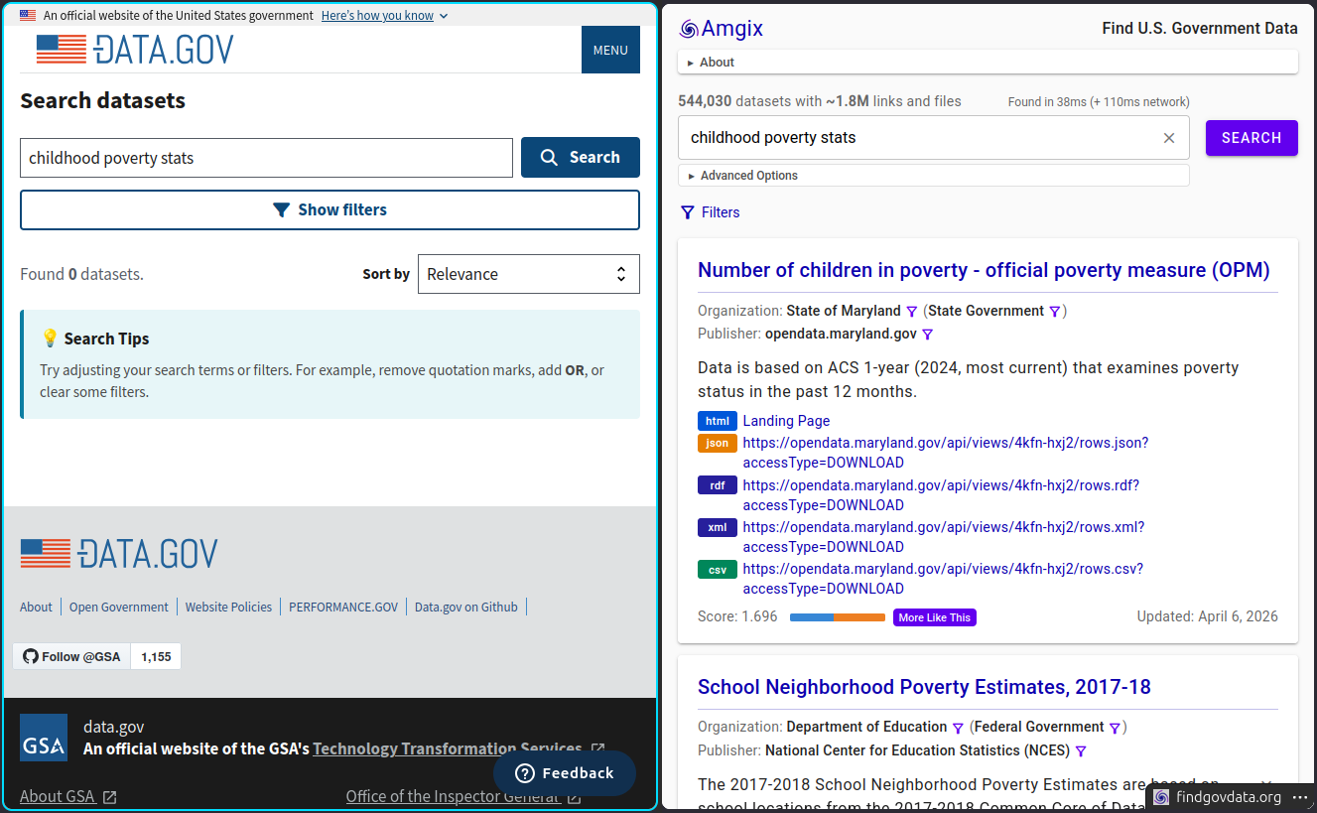Open the Data.gov on Github link
Image resolution: width=1317 pixels, height=813 pixels.
click(x=466, y=607)
